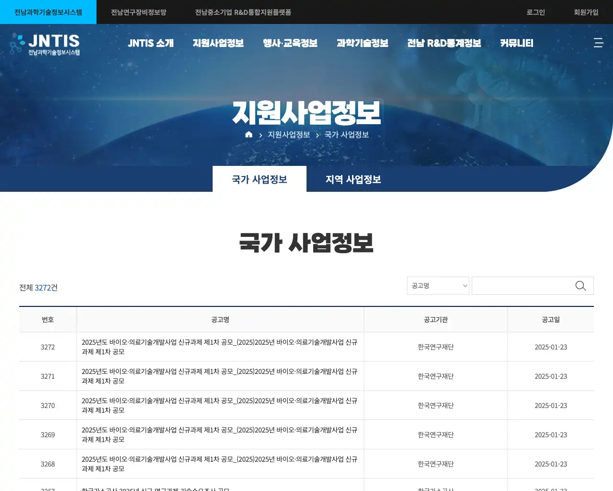Viewport: 613px width, 491px height.
Task: Click the search magnifier icon
Action: click(580, 285)
